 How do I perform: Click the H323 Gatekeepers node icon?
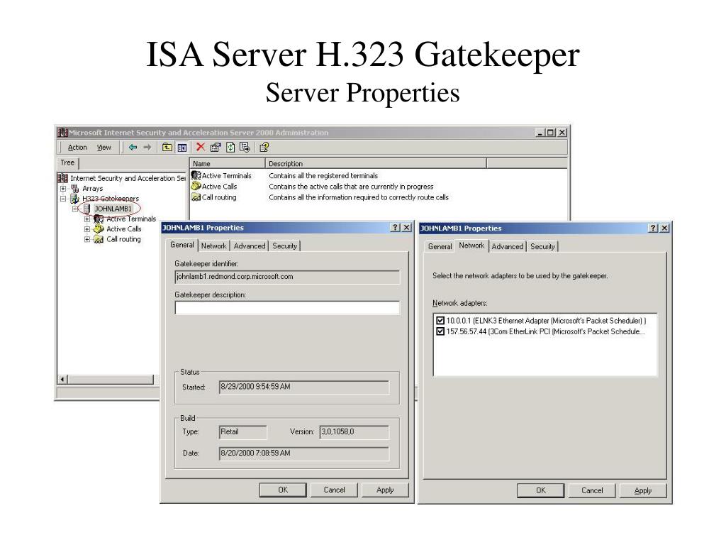(74, 199)
